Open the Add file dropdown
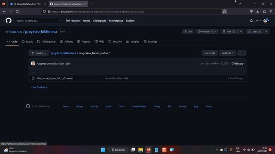 (227, 53)
